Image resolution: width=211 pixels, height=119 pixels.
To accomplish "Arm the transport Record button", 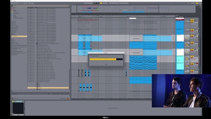I will (x=98, y=3).
